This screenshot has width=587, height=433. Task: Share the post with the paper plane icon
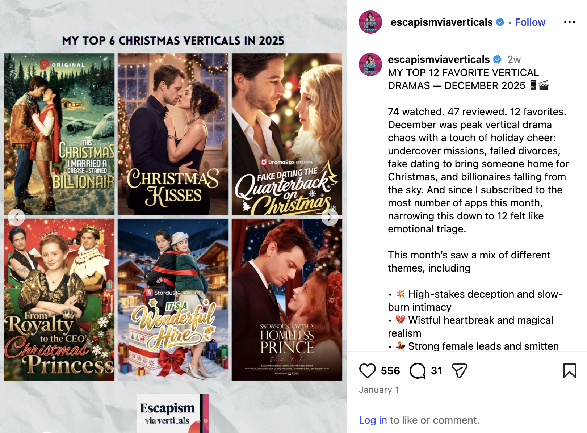pos(460,371)
